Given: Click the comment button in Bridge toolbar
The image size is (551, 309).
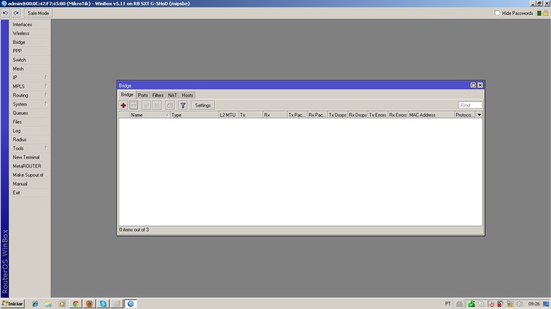Looking at the screenshot, I should tap(169, 105).
